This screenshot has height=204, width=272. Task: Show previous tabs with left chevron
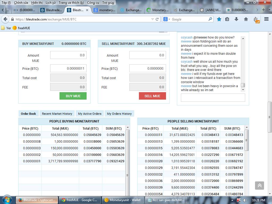pyautogui.click(x=3, y=10)
